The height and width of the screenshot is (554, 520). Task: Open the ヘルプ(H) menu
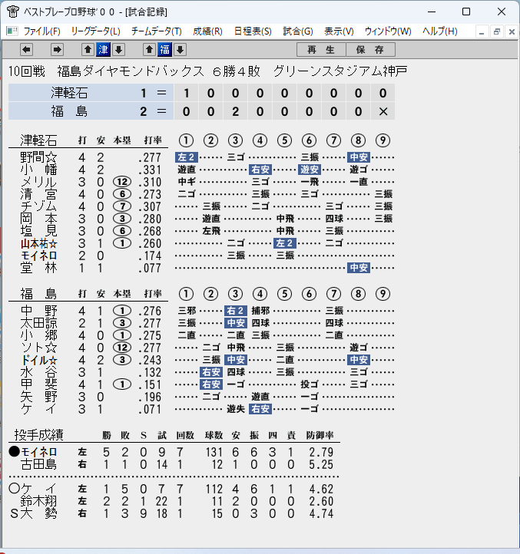(x=439, y=31)
